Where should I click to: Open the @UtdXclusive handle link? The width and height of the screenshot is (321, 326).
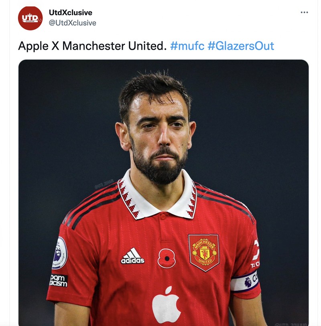(x=73, y=23)
